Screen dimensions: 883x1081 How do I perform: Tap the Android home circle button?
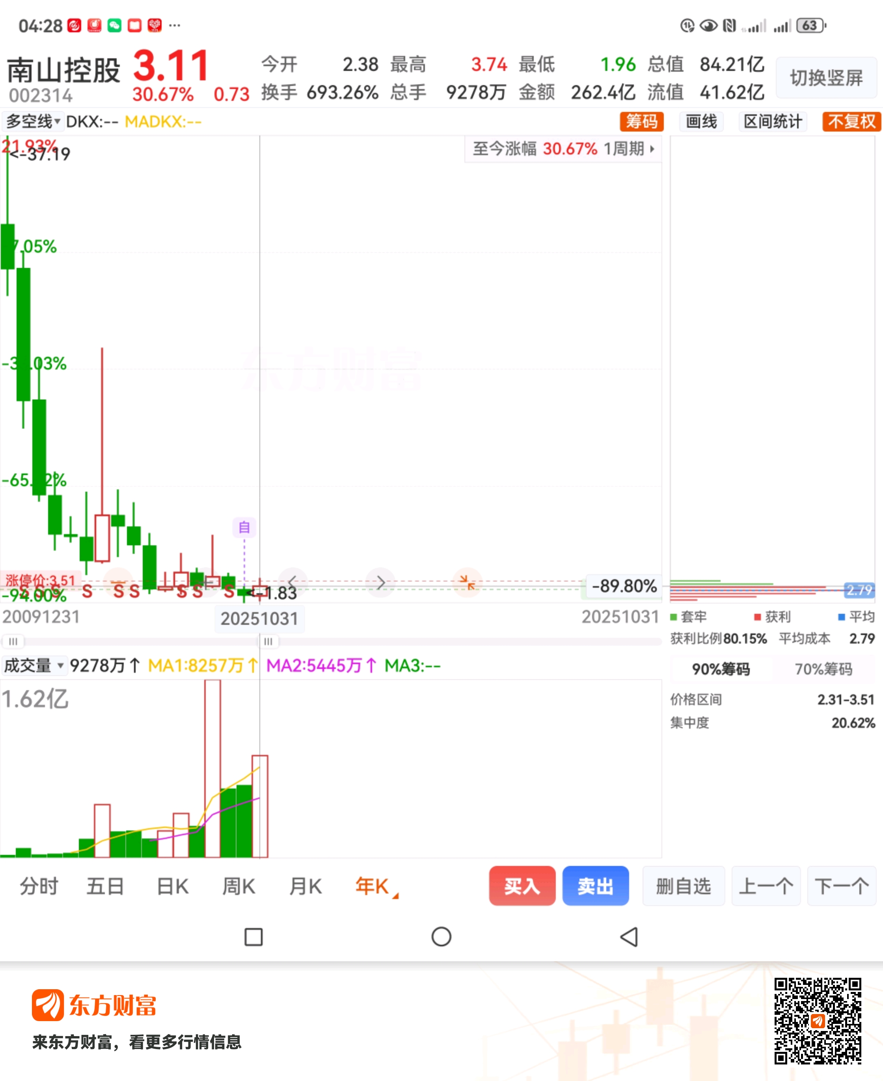coord(441,937)
